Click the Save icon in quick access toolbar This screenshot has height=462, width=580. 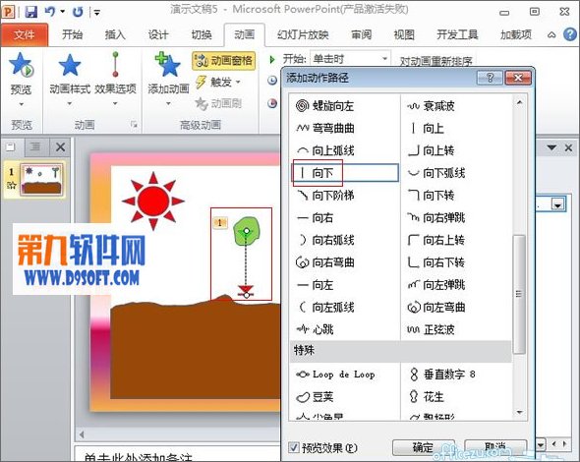click(31, 12)
